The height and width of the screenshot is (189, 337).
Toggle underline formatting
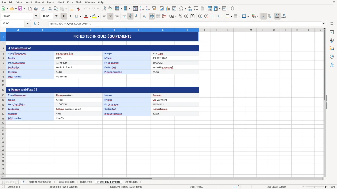pos(76,16)
